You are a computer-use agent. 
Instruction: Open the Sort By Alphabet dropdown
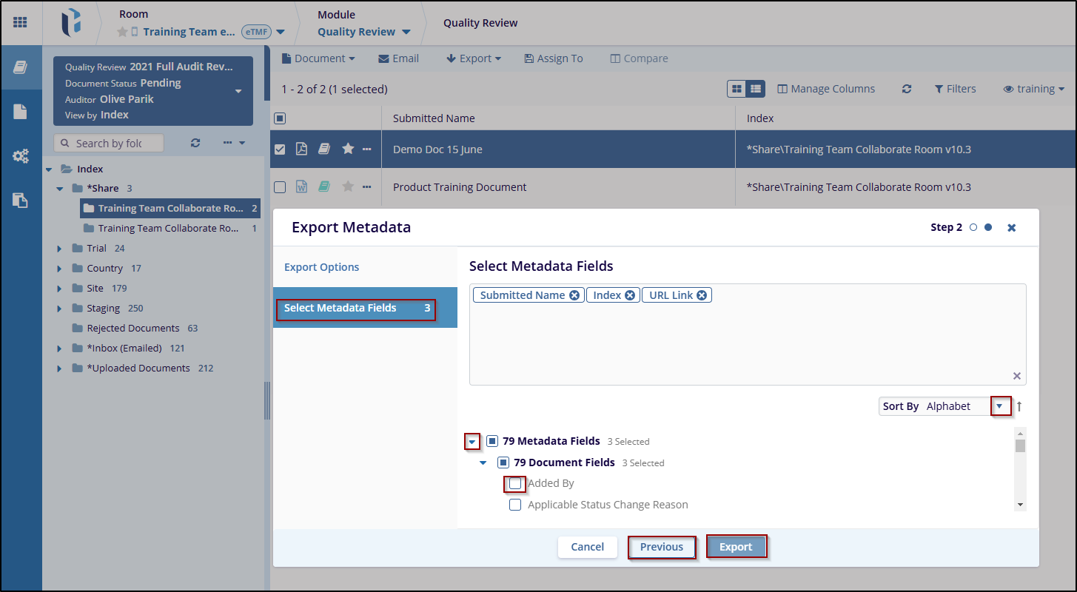(x=1000, y=406)
